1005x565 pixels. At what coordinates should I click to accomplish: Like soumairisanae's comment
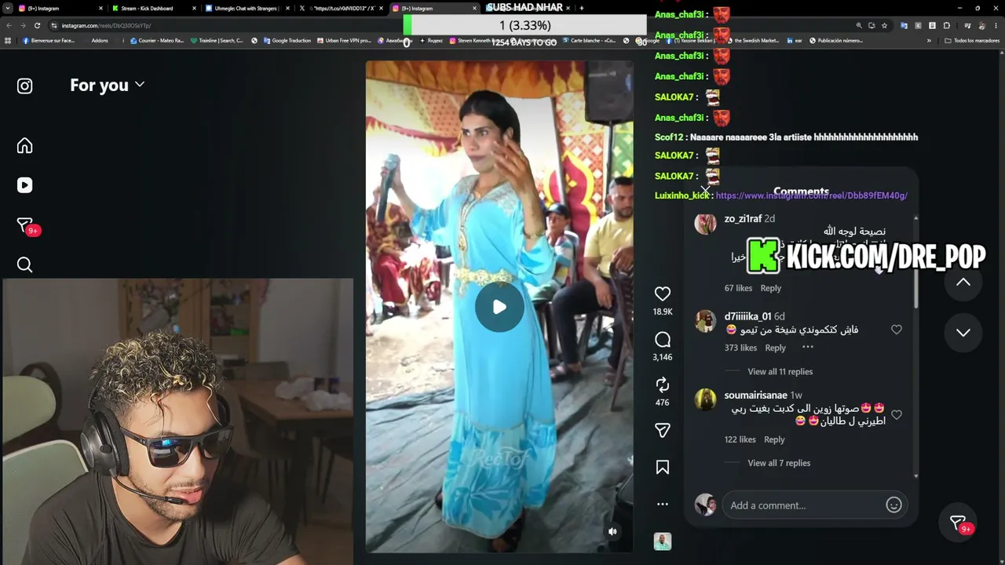coord(897,414)
